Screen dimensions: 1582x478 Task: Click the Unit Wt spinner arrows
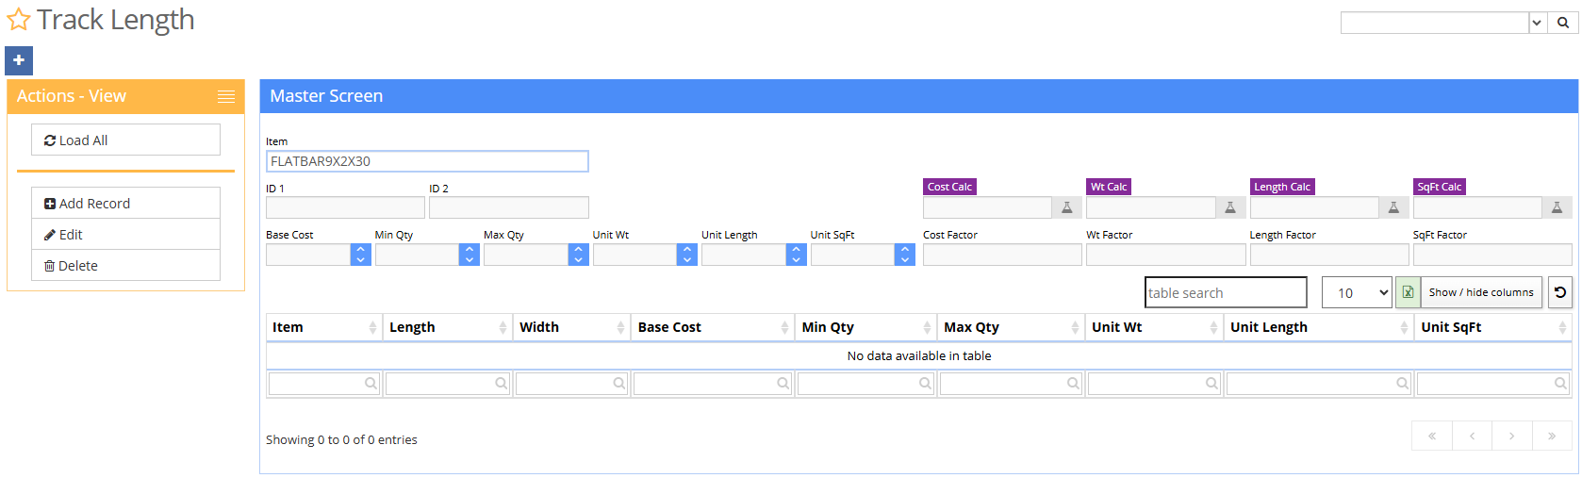[687, 255]
